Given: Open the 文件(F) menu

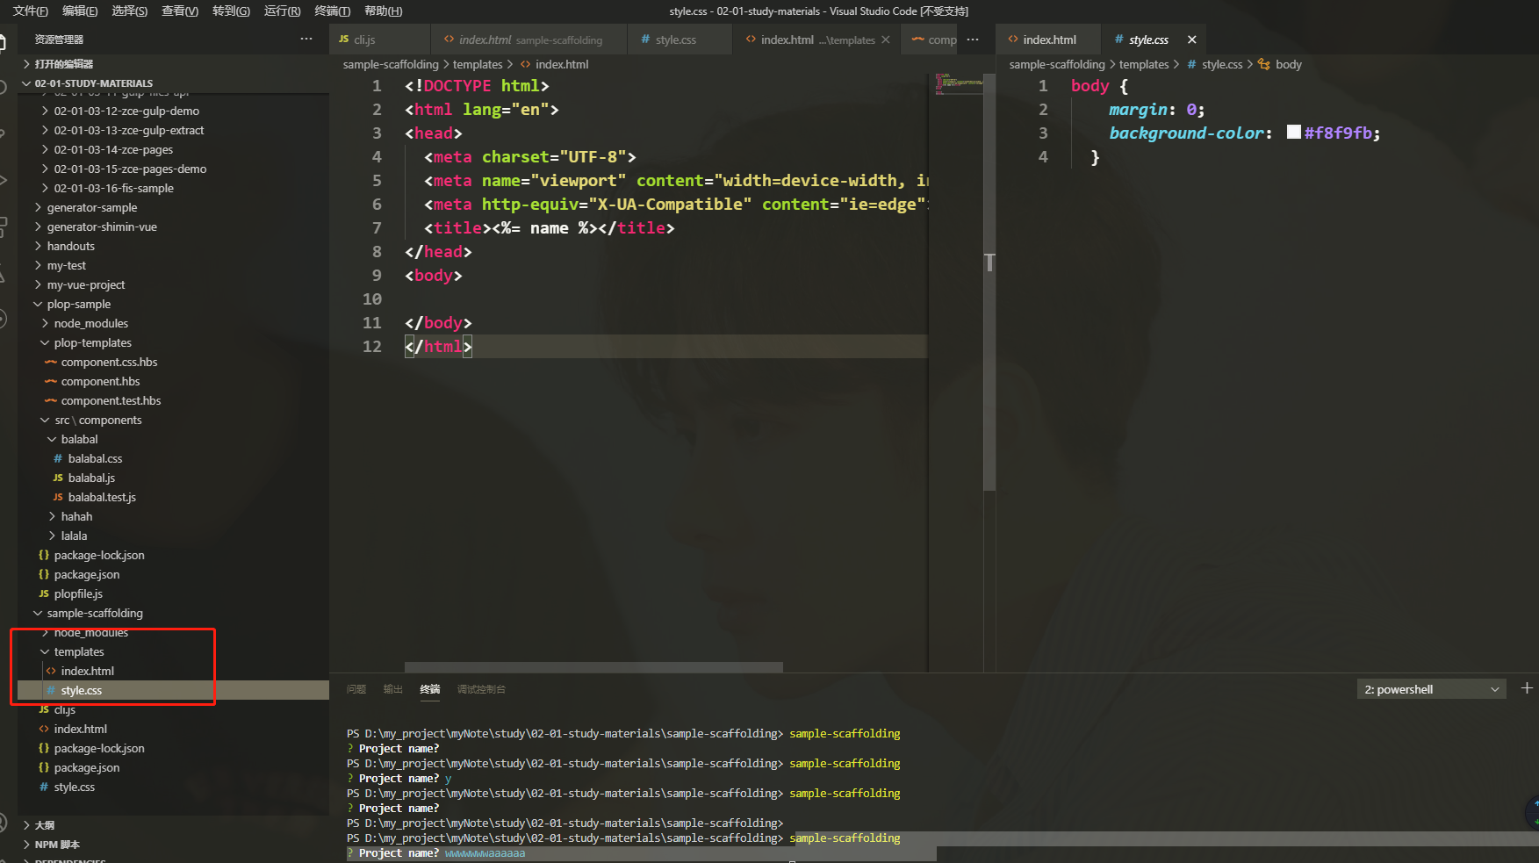Looking at the screenshot, I should click(x=31, y=11).
